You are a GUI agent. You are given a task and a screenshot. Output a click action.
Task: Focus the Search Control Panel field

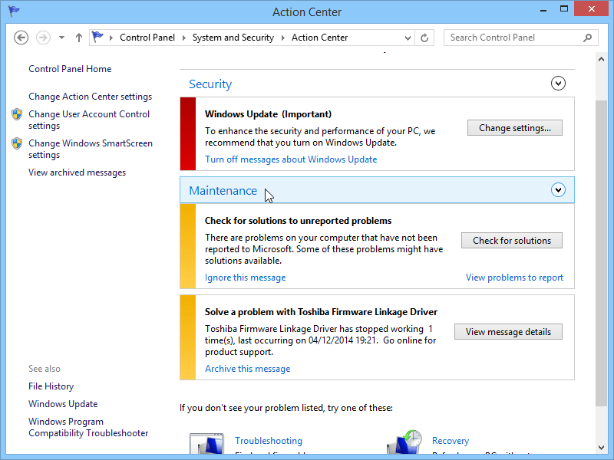pyautogui.click(x=521, y=38)
